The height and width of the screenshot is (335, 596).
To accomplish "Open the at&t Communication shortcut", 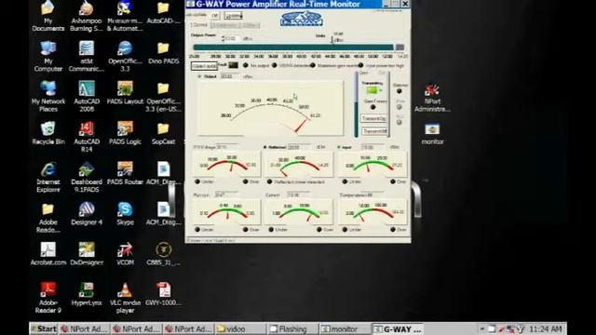I will pos(87,56).
